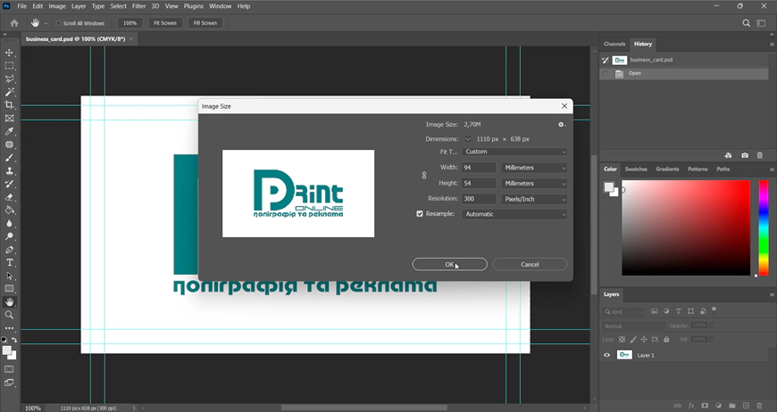Image resolution: width=777 pixels, height=412 pixels.
Task: Select the Eyedropper tool
Action: [x=10, y=132]
